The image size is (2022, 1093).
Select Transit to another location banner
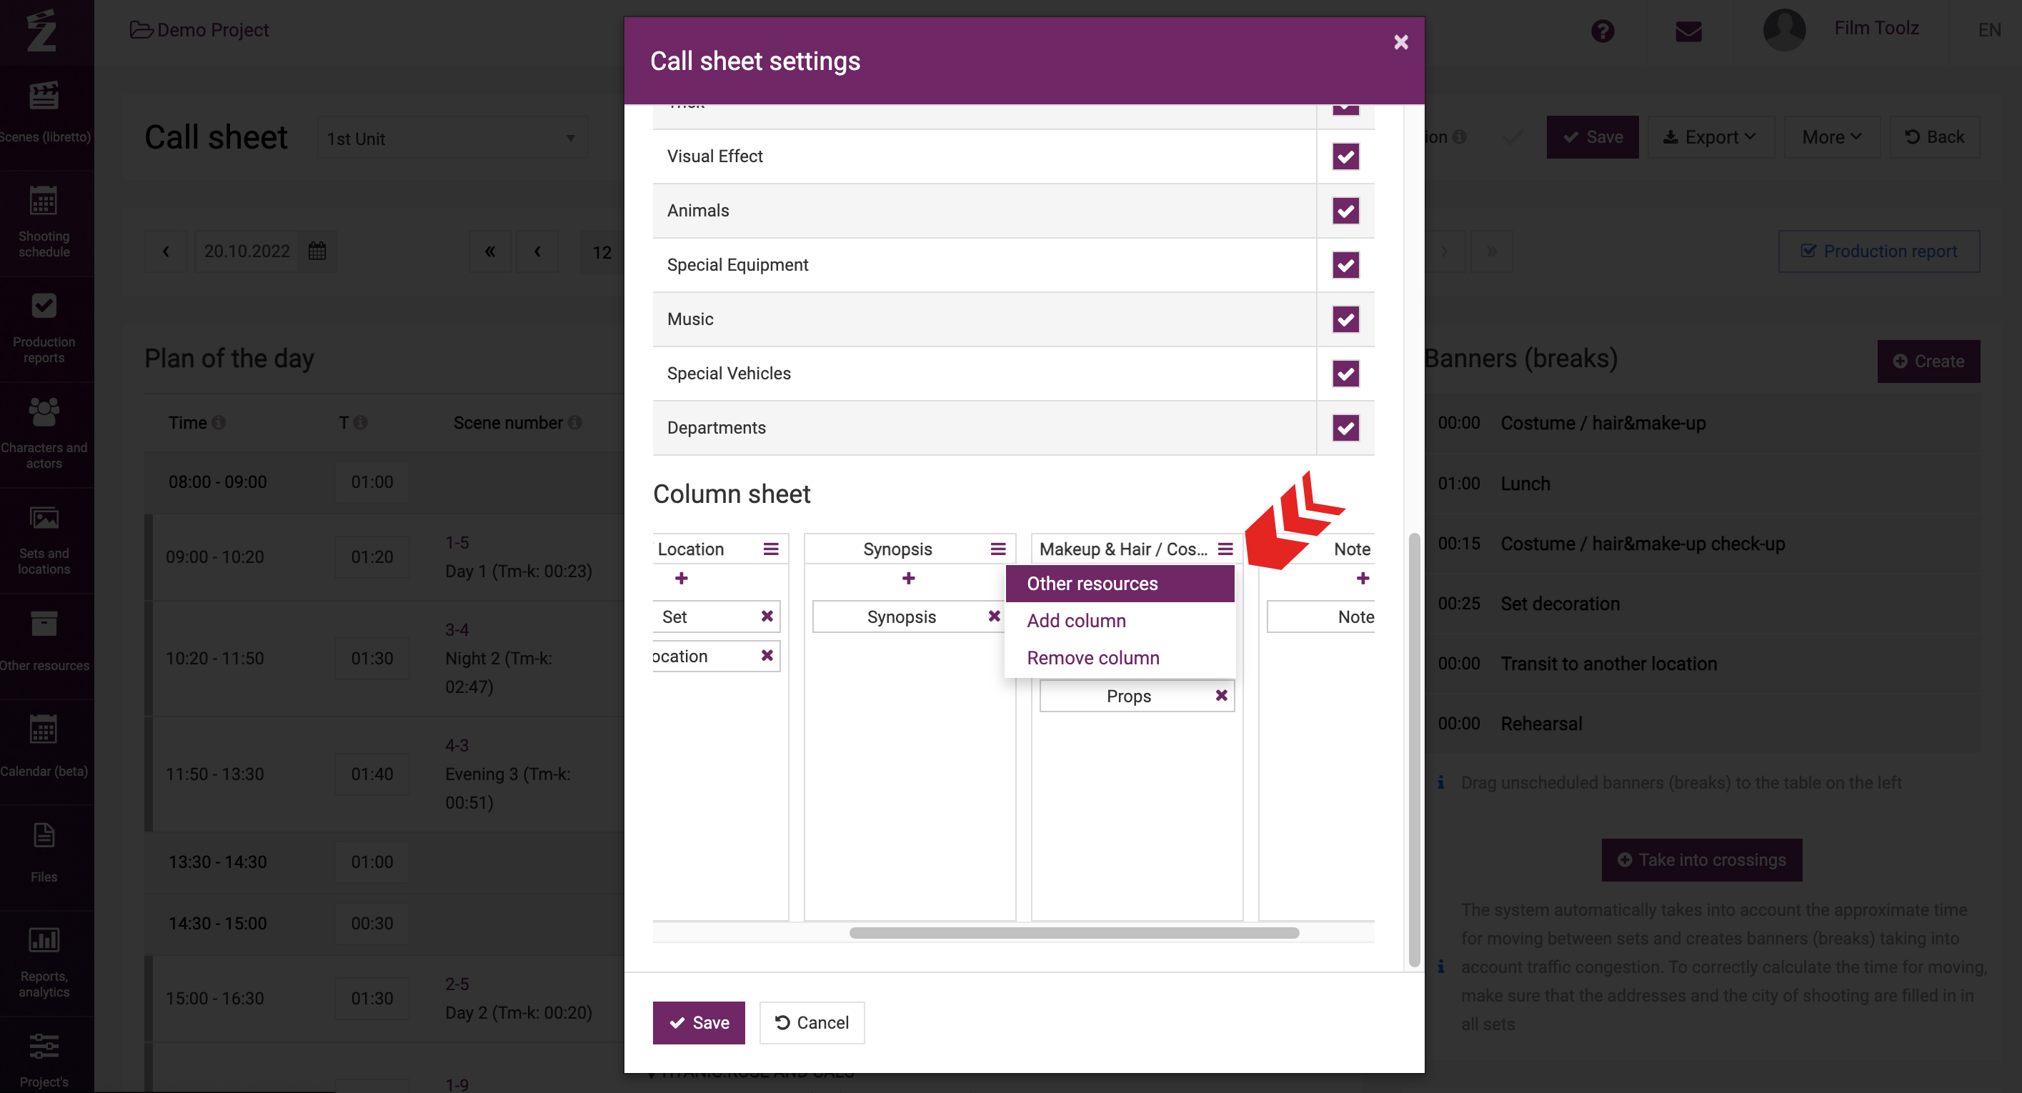pos(1703,664)
